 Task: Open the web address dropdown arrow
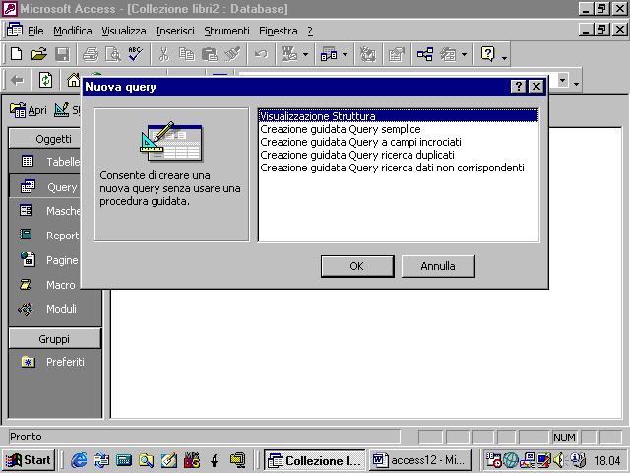(x=562, y=80)
